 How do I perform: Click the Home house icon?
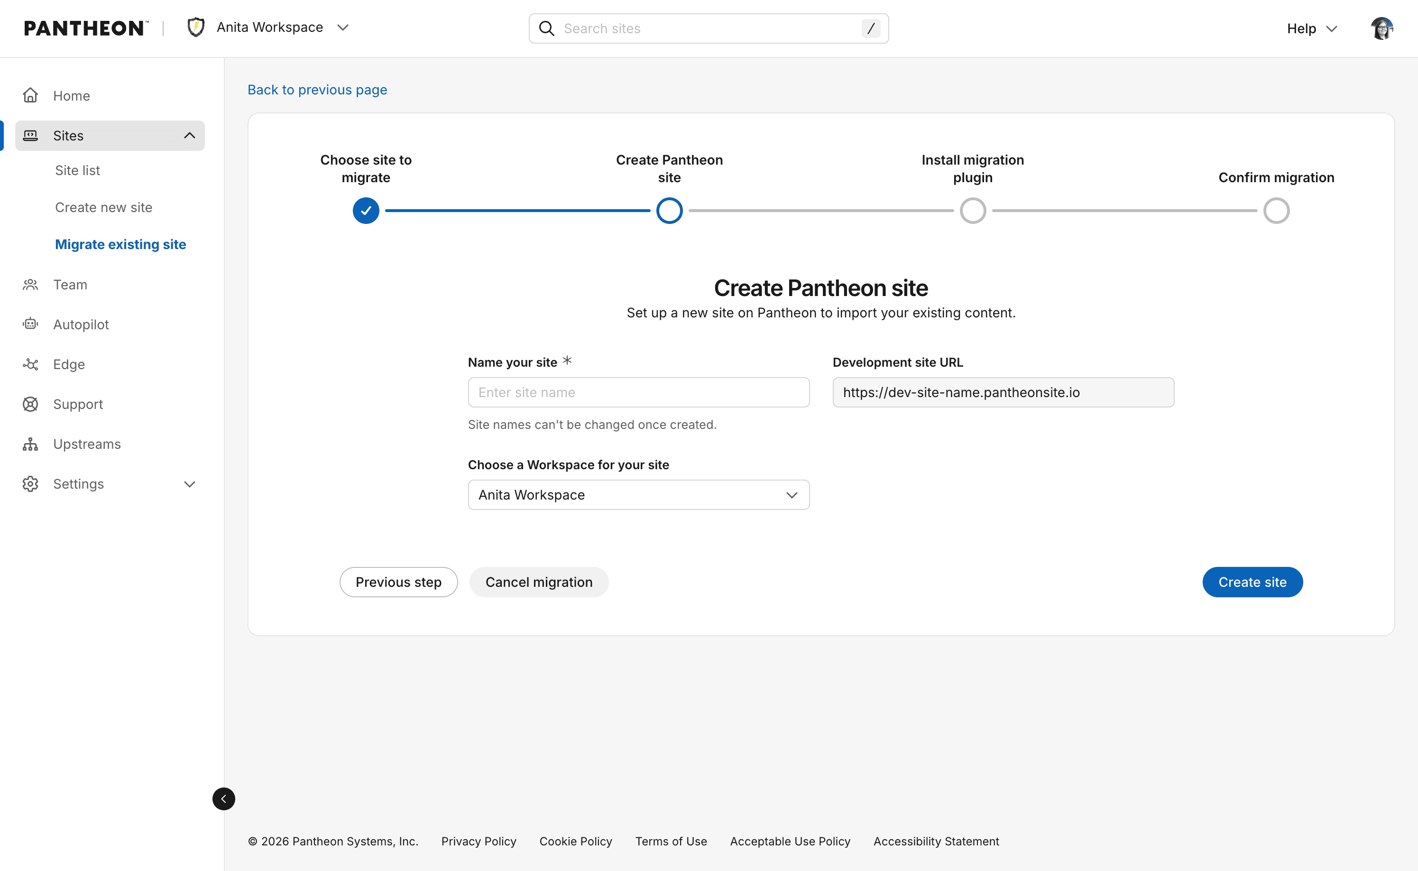click(30, 95)
